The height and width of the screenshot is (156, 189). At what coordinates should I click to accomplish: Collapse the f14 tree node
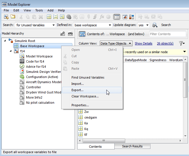click(11, 51)
